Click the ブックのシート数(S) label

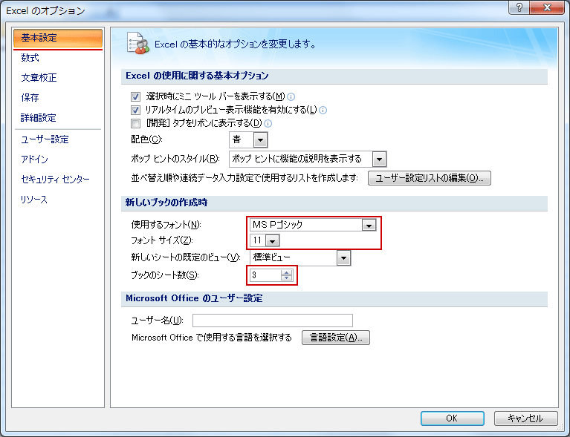point(165,275)
